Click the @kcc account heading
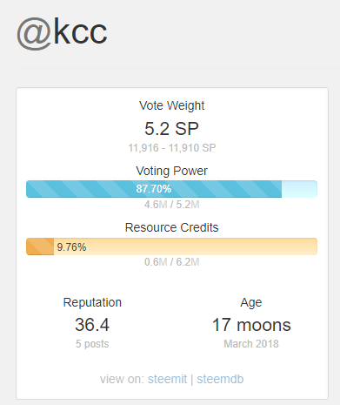 tap(62, 32)
